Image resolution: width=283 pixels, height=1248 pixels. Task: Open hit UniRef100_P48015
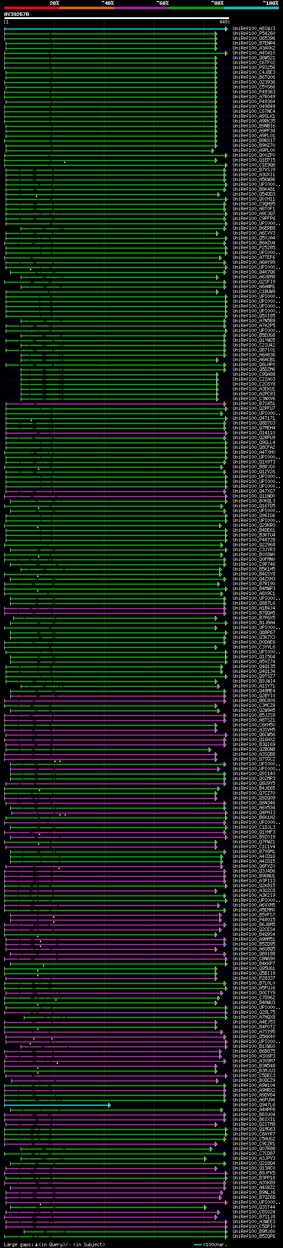pos(253,920)
